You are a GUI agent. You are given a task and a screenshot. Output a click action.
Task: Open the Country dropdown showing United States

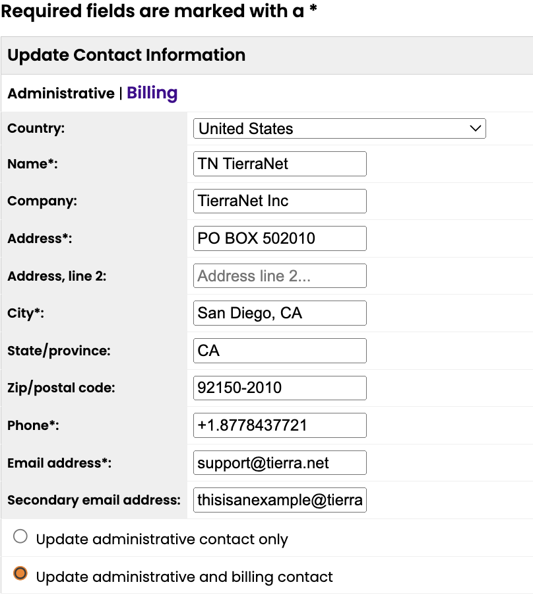point(340,129)
